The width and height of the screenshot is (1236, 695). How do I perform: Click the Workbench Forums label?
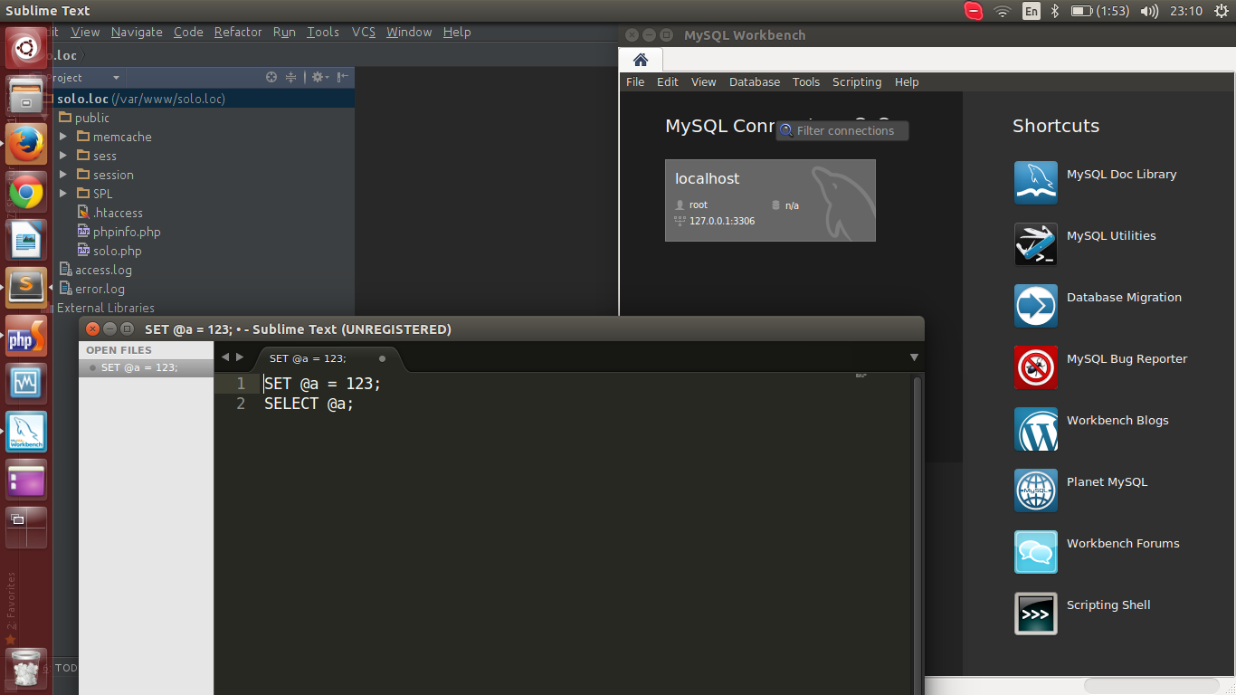click(x=1123, y=544)
